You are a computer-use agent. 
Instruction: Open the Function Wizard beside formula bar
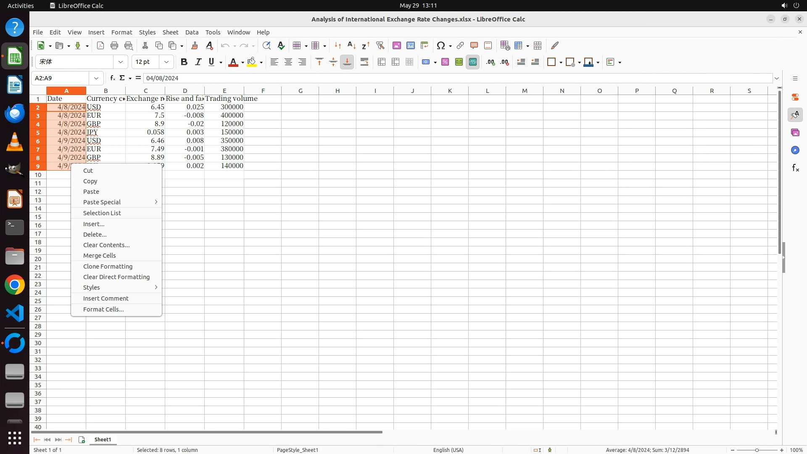click(x=112, y=78)
